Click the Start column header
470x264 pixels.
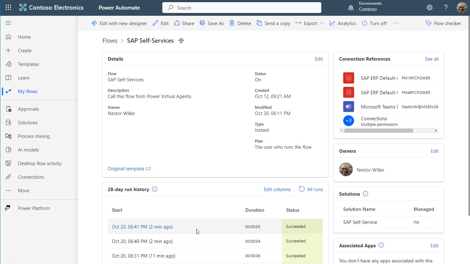tap(117, 210)
